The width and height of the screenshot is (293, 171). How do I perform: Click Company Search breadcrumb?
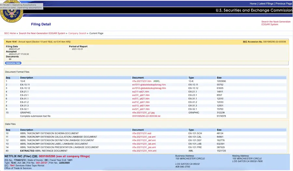[77, 33]
